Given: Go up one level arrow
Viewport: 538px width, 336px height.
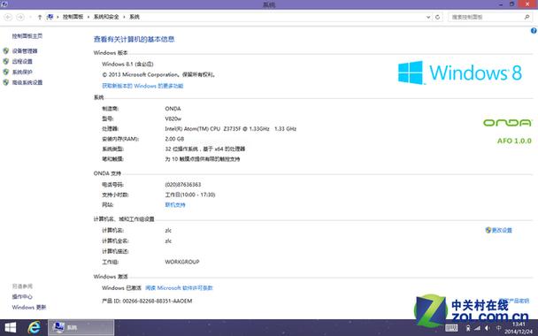Looking at the screenshot, I should click(x=40, y=17).
